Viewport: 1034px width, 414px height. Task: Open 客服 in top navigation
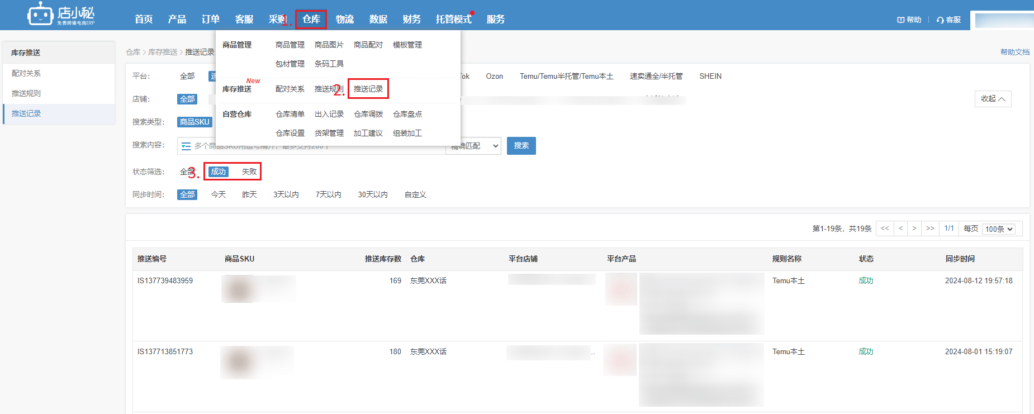pyautogui.click(x=244, y=20)
